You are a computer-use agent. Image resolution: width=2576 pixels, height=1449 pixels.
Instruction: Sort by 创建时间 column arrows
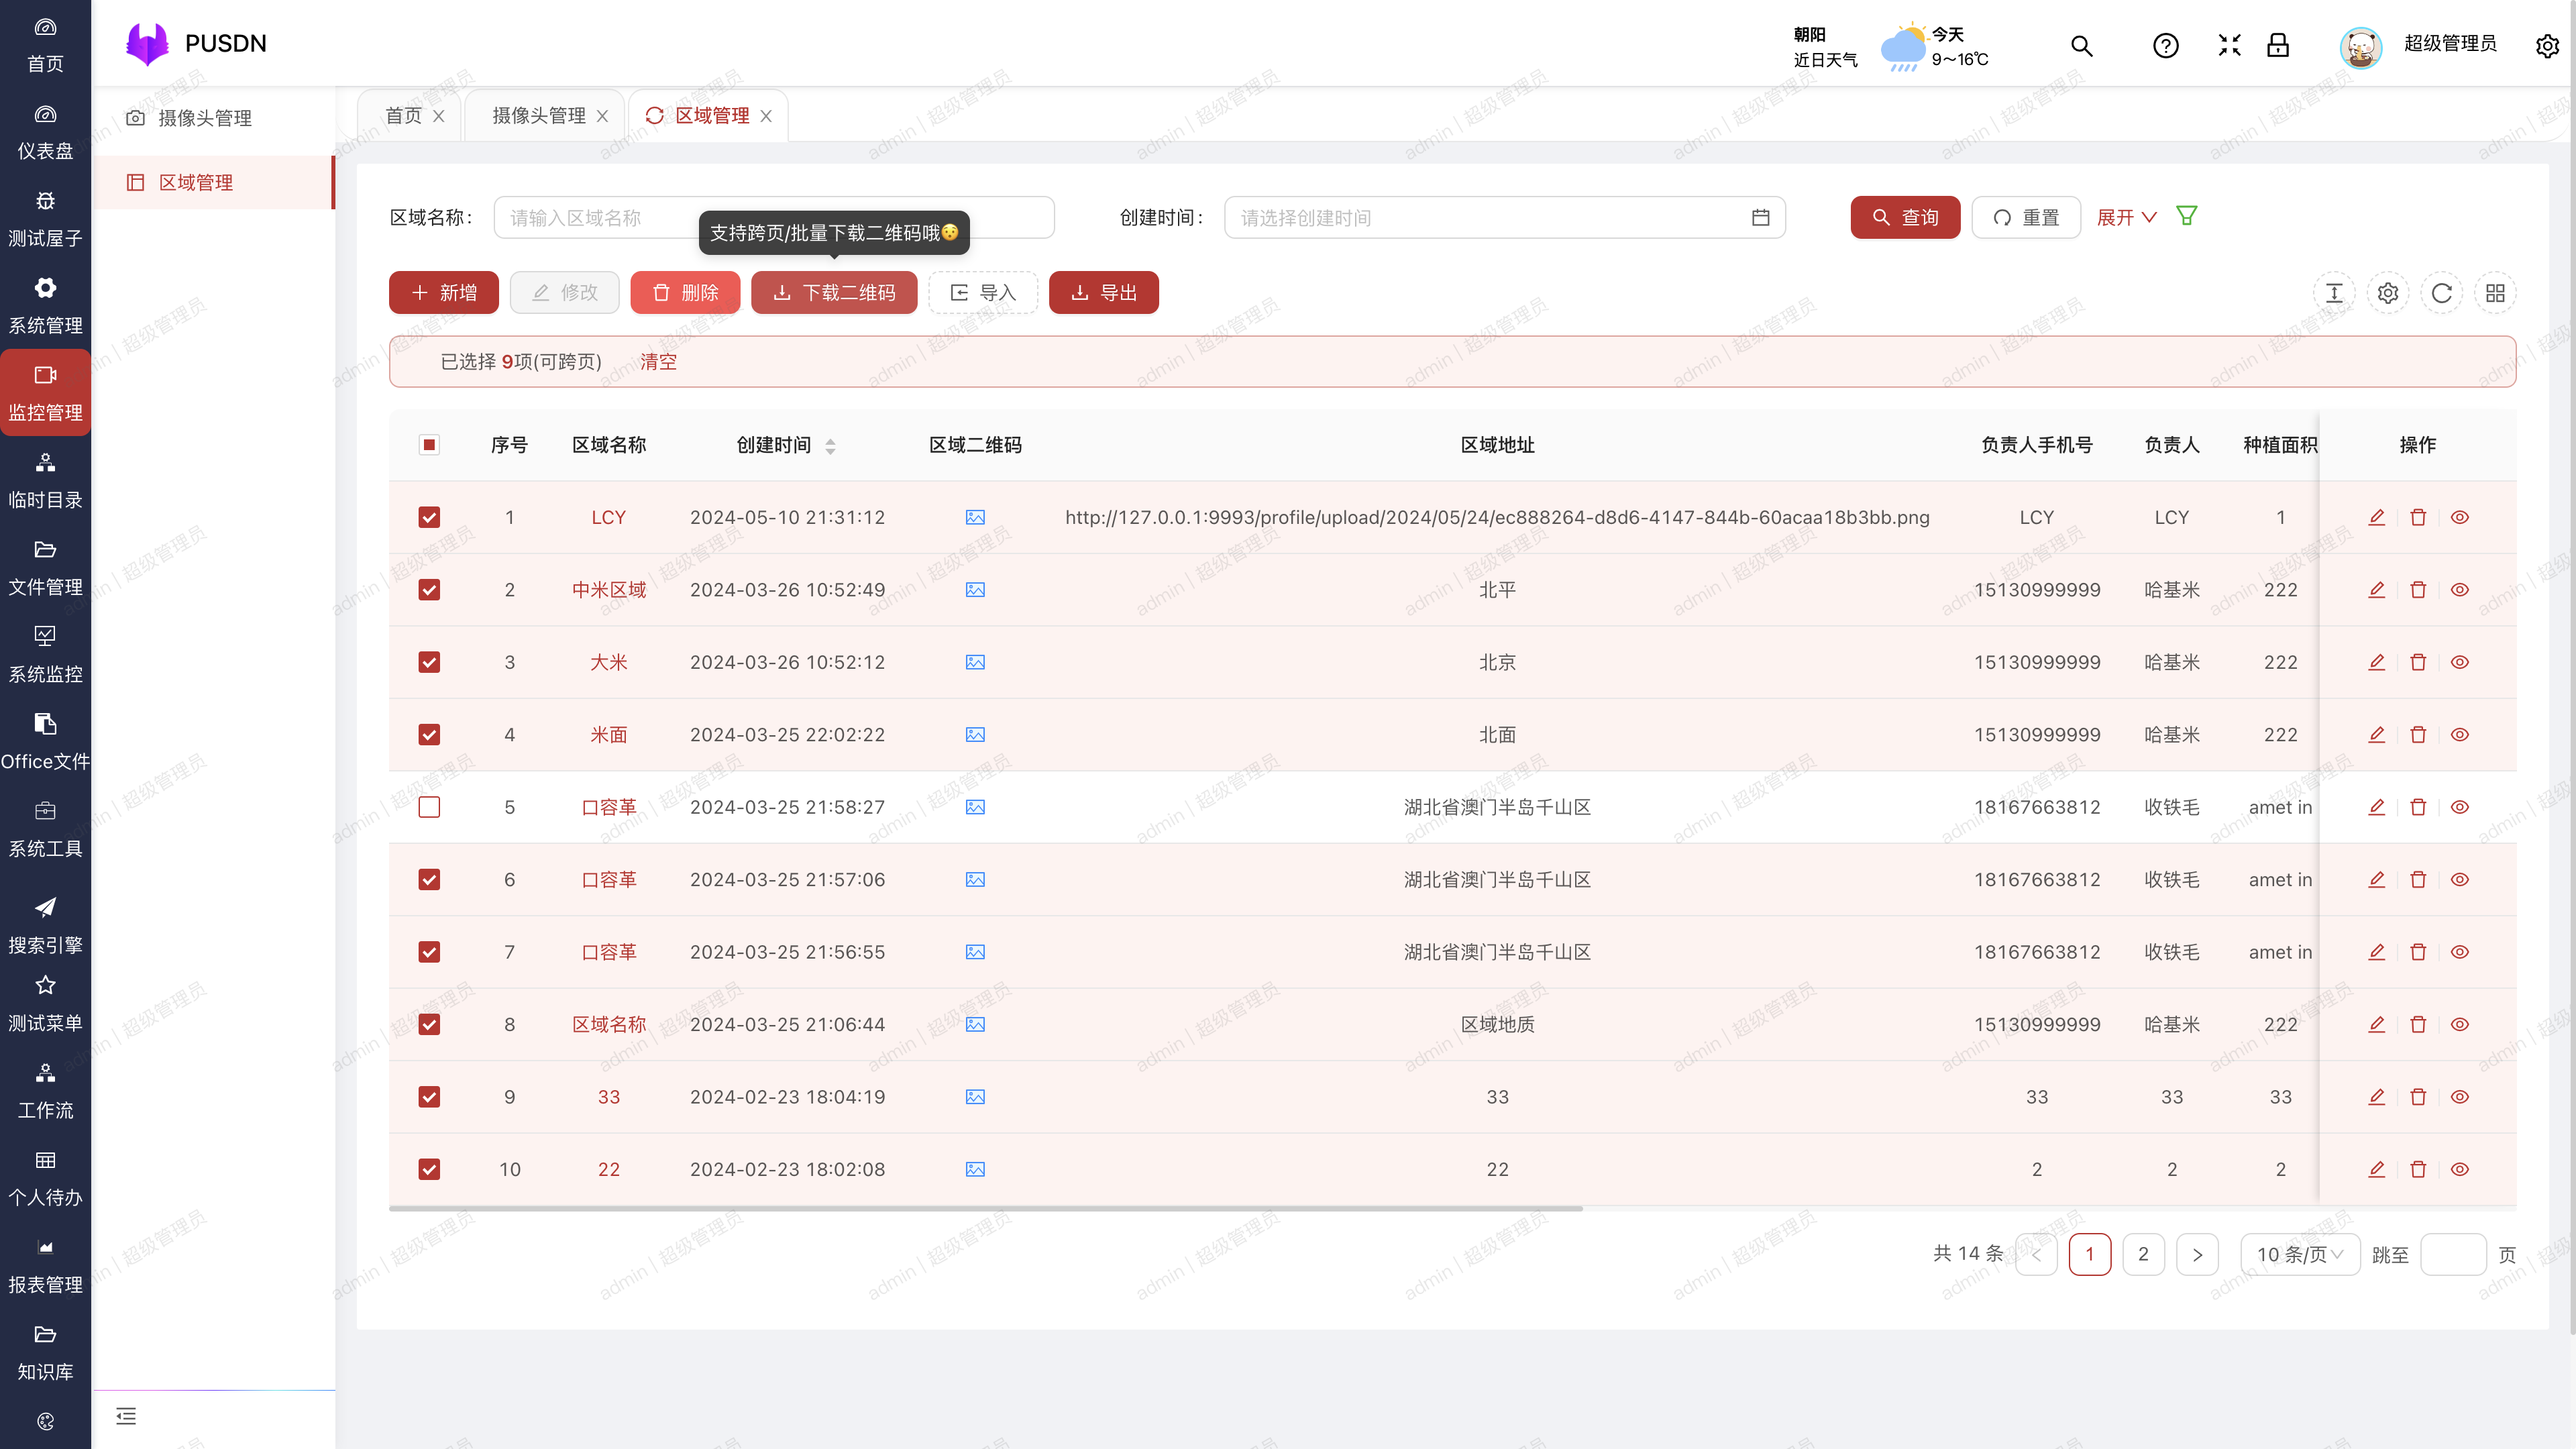[x=830, y=446]
